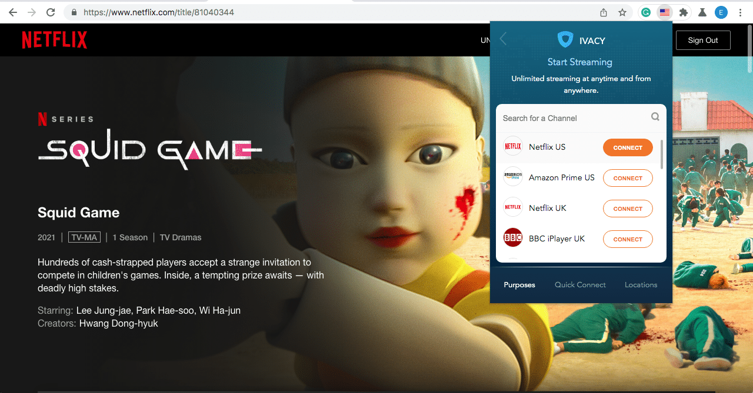This screenshot has height=393, width=753.
Task: Click the Netflix N series badge
Action: [42, 119]
